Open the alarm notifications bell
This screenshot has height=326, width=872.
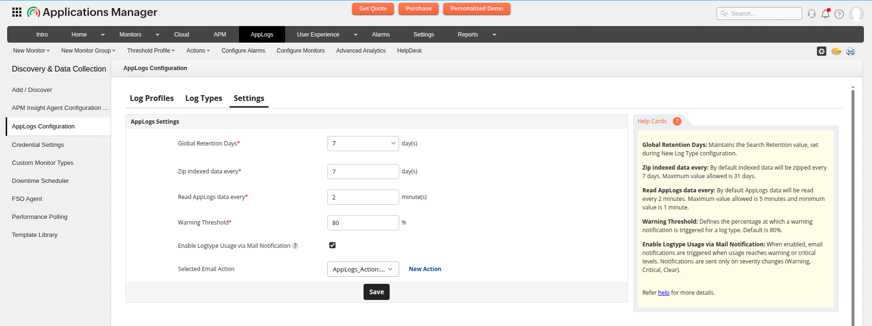click(825, 13)
